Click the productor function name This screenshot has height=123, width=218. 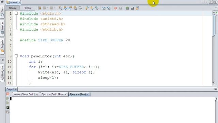(x=42, y=56)
